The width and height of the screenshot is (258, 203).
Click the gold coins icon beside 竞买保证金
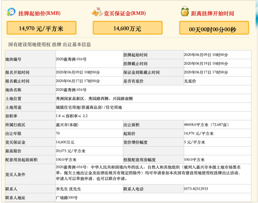[x=96, y=12]
